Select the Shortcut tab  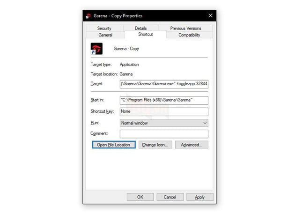click(x=146, y=35)
